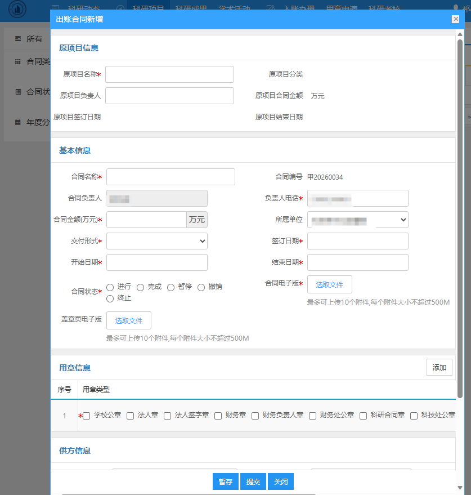This screenshot has width=471, height=495.
Task: Click the 所有 filter icon in sidebar
Action: point(18,39)
